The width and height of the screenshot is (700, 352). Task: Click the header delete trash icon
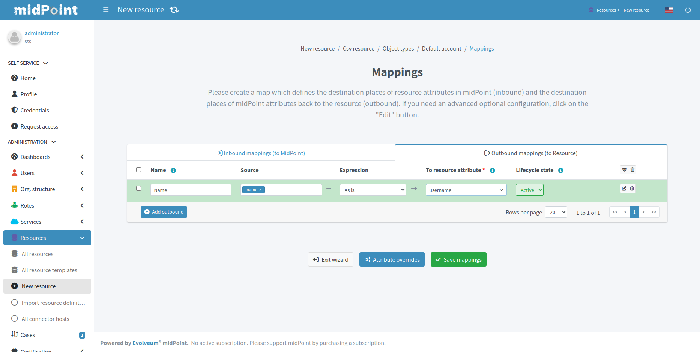pyautogui.click(x=632, y=170)
